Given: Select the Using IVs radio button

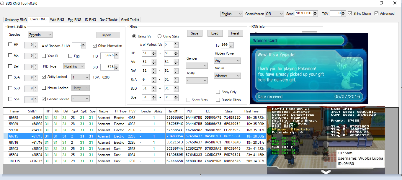Looking at the screenshot, I should (x=134, y=36).
